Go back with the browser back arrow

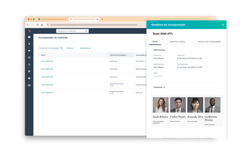[28, 25]
